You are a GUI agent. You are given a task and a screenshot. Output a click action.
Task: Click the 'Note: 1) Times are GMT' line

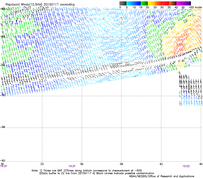point(87,171)
